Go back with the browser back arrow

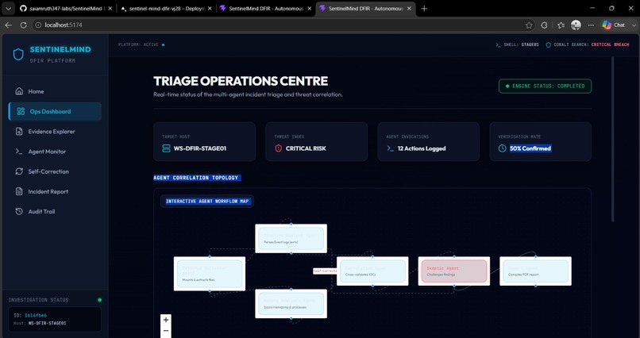pos(8,25)
